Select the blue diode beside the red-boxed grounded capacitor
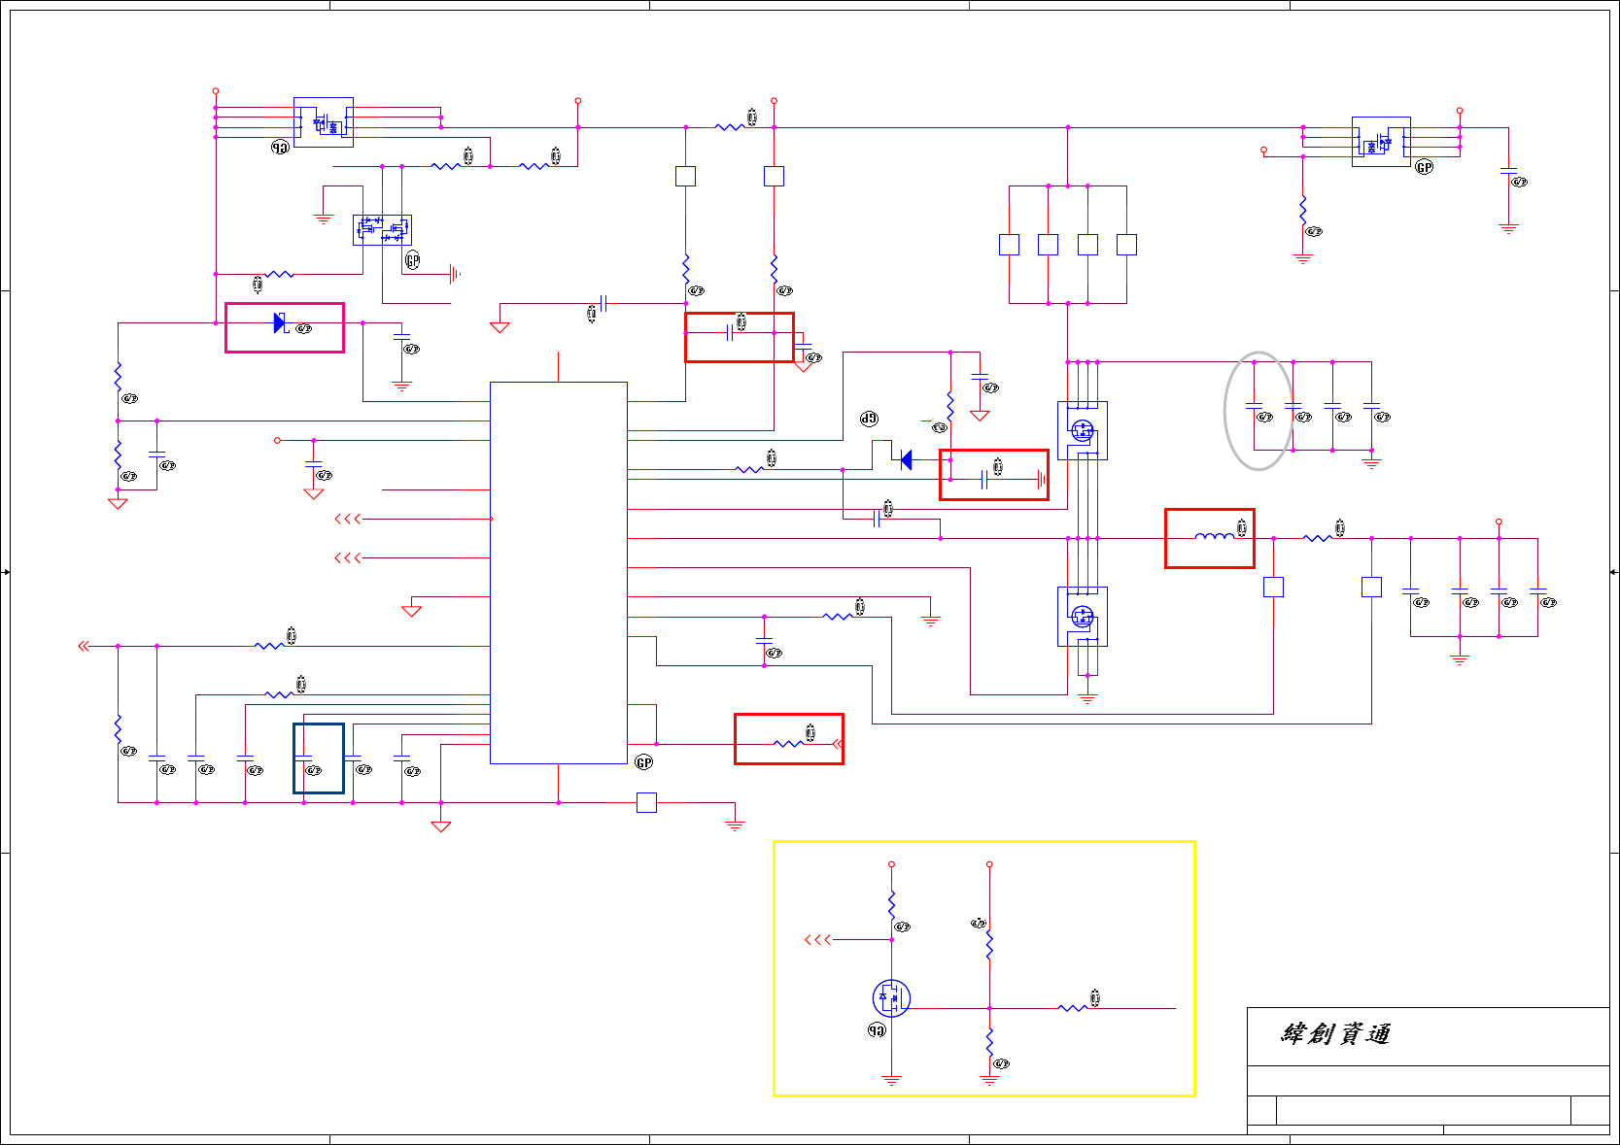 [906, 460]
